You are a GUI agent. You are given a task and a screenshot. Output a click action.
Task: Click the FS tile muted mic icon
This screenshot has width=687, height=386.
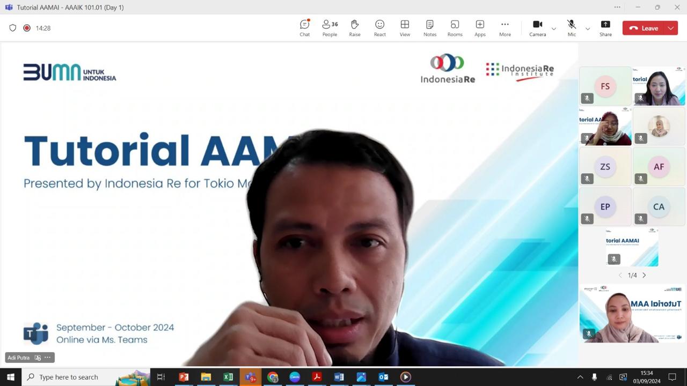click(587, 98)
